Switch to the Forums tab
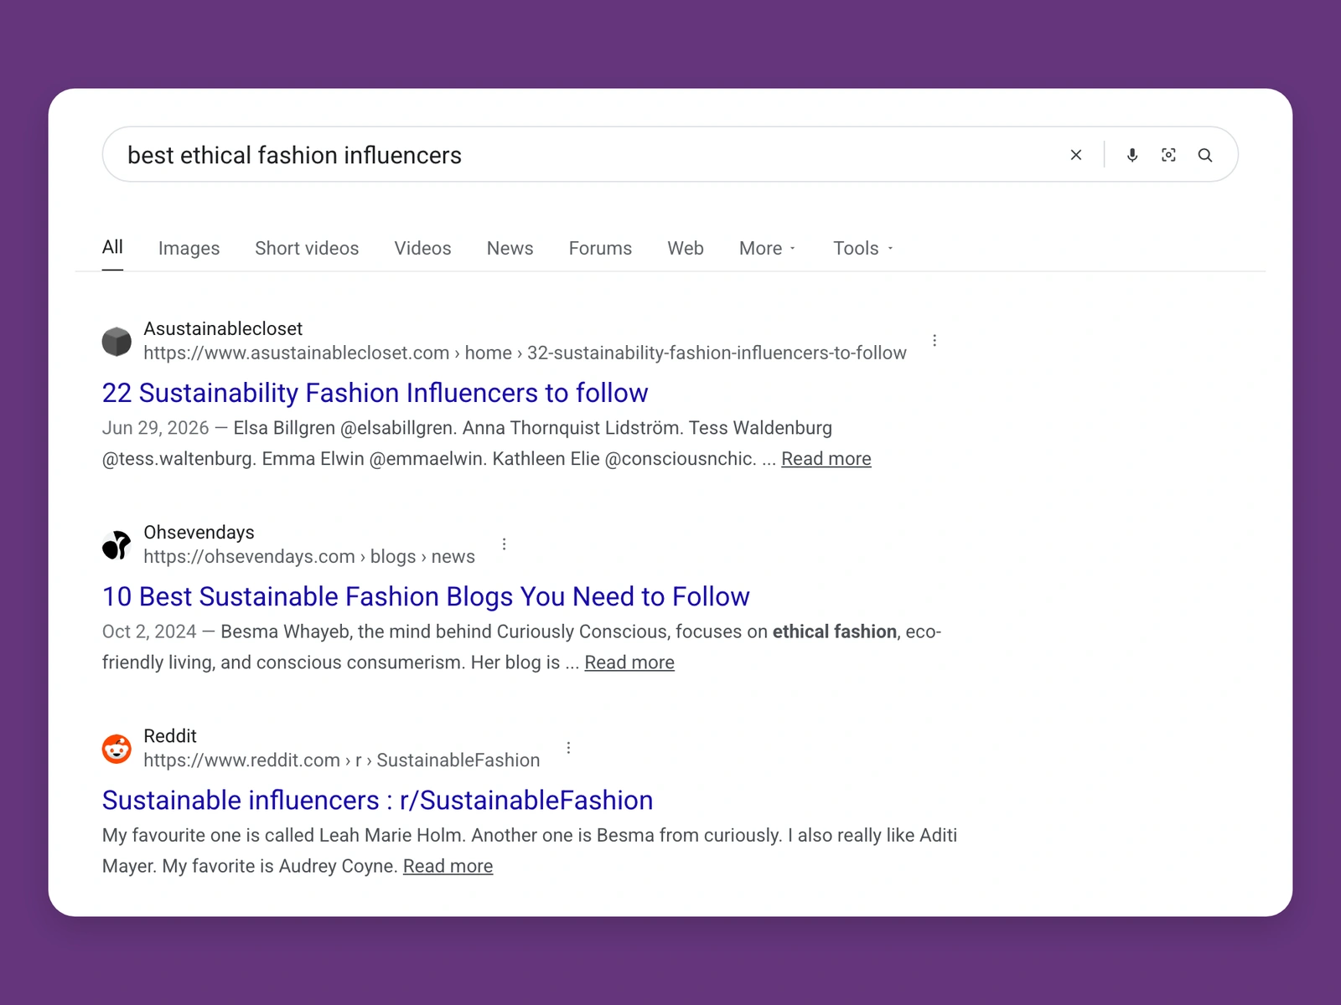Screen dimensions: 1341x1005 coord(600,249)
